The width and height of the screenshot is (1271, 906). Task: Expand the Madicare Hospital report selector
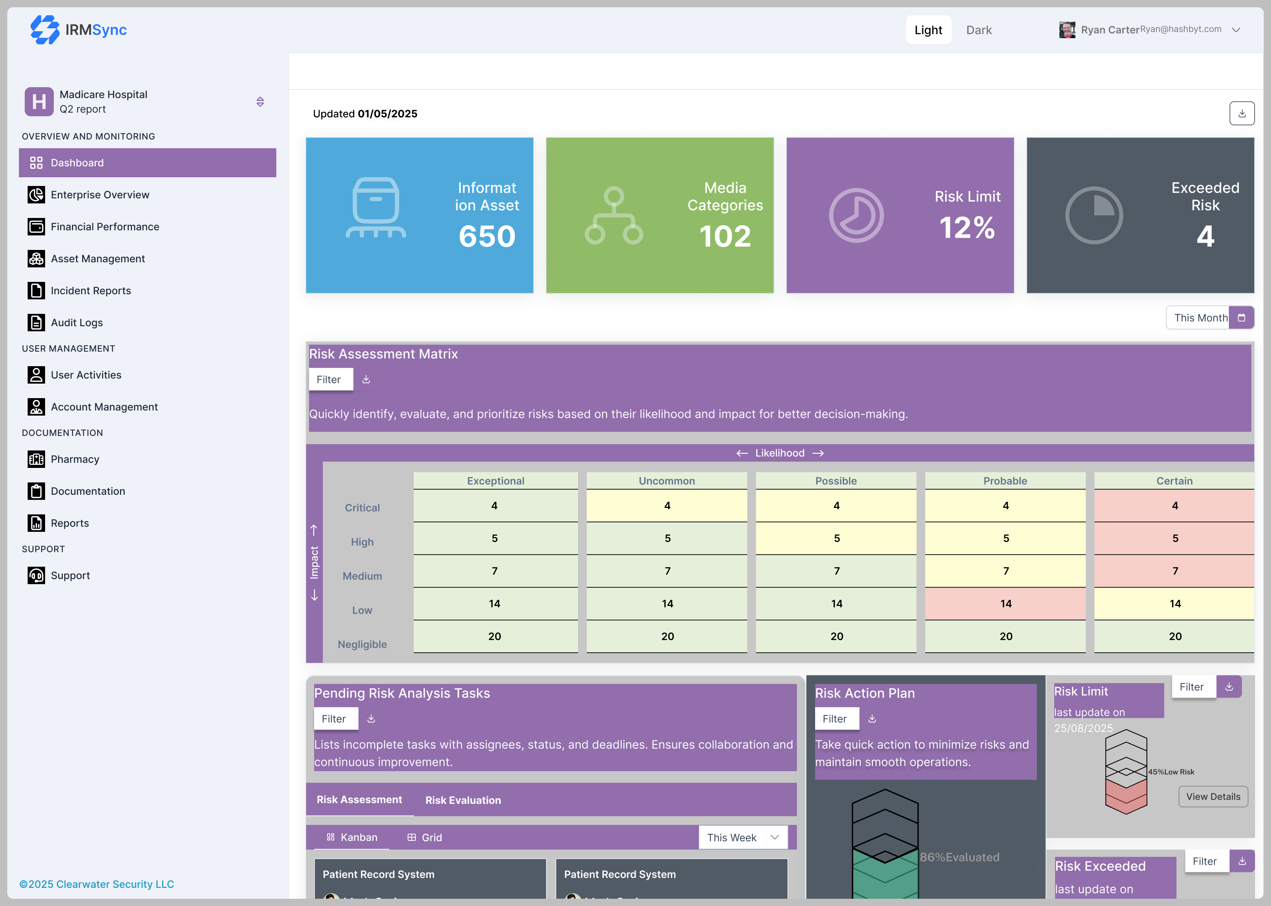(260, 102)
